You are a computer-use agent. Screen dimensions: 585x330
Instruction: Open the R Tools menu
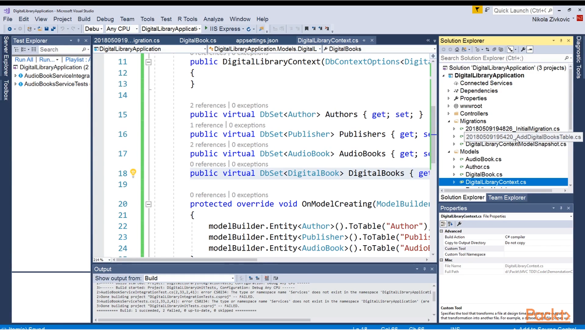(x=187, y=19)
